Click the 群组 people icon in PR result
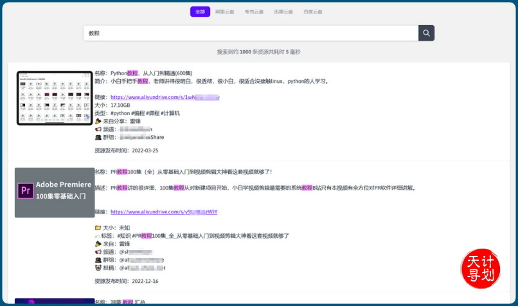Screen dimensions: 518x306 tap(98, 260)
